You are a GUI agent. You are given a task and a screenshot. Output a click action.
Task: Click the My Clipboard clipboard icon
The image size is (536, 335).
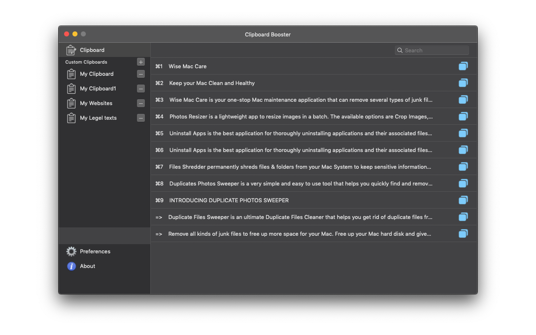click(x=71, y=74)
